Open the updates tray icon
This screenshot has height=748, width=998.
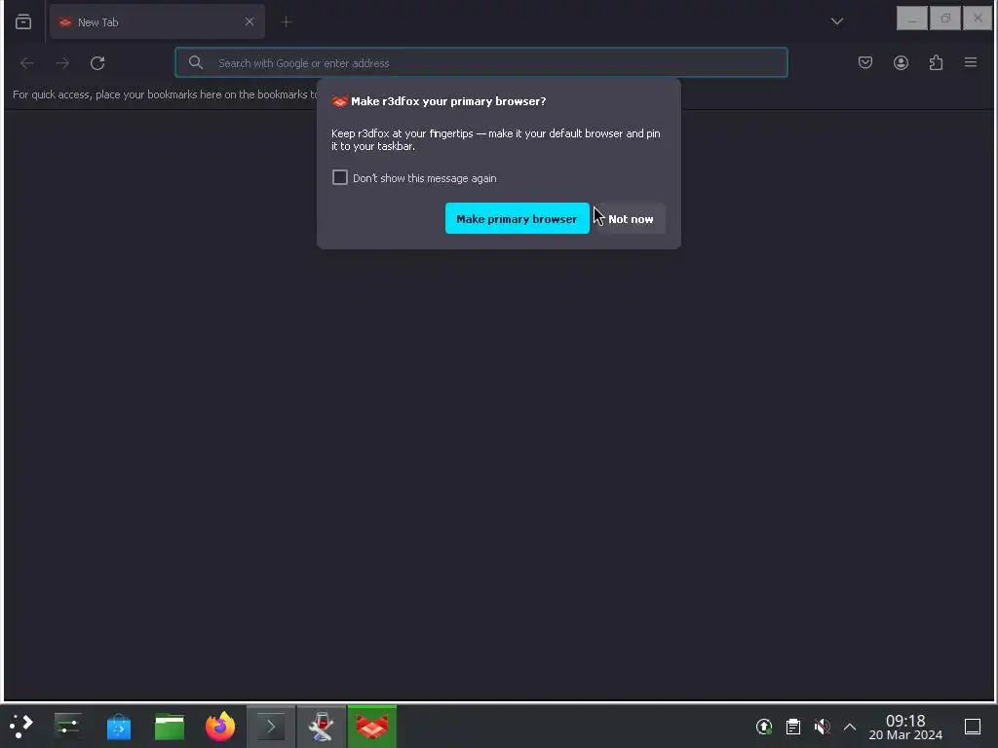pos(764,726)
